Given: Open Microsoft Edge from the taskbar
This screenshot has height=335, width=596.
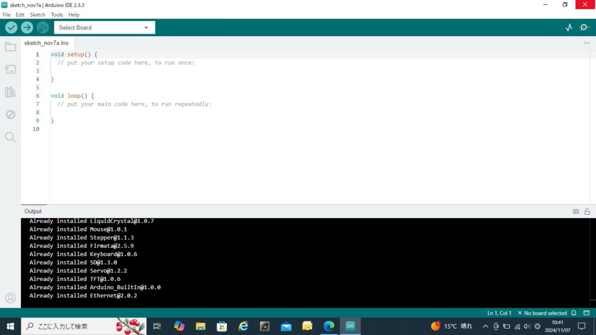Looking at the screenshot, I should point(329,326).
